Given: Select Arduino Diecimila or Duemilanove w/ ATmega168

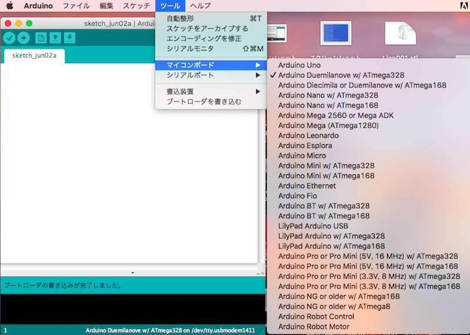Looking at the screenshot, I should pos(368,85).
